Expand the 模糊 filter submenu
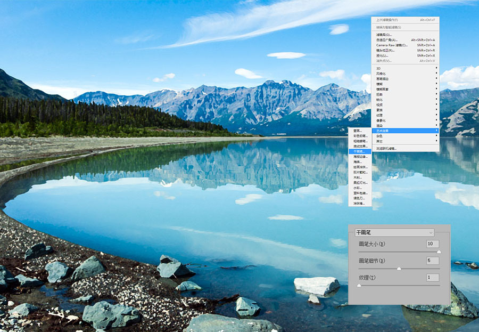 (x=406, y=84)
